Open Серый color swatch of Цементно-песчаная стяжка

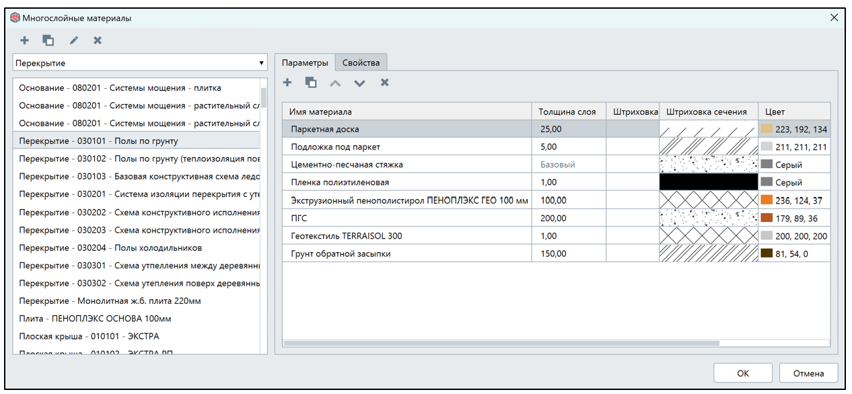767,165
